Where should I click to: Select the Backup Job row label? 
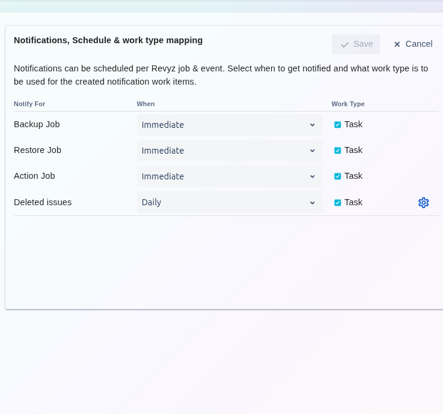(37, 124)
